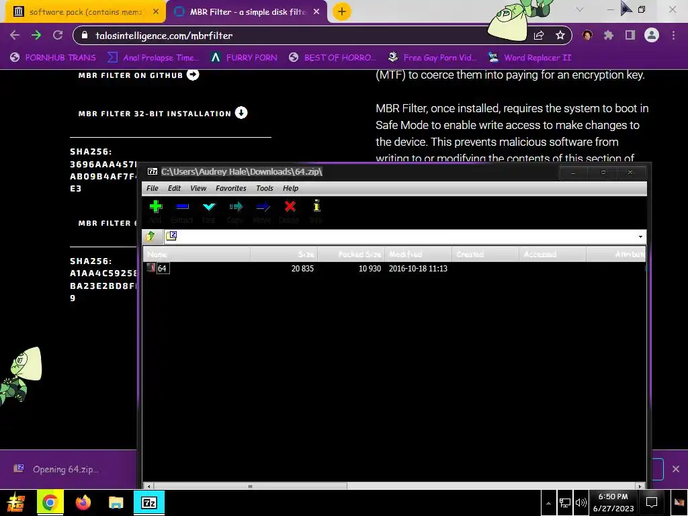This screenshot has width=688, height=516.
Task: Download MBR Filter 32-bit installation
Action: pos(163,113)
